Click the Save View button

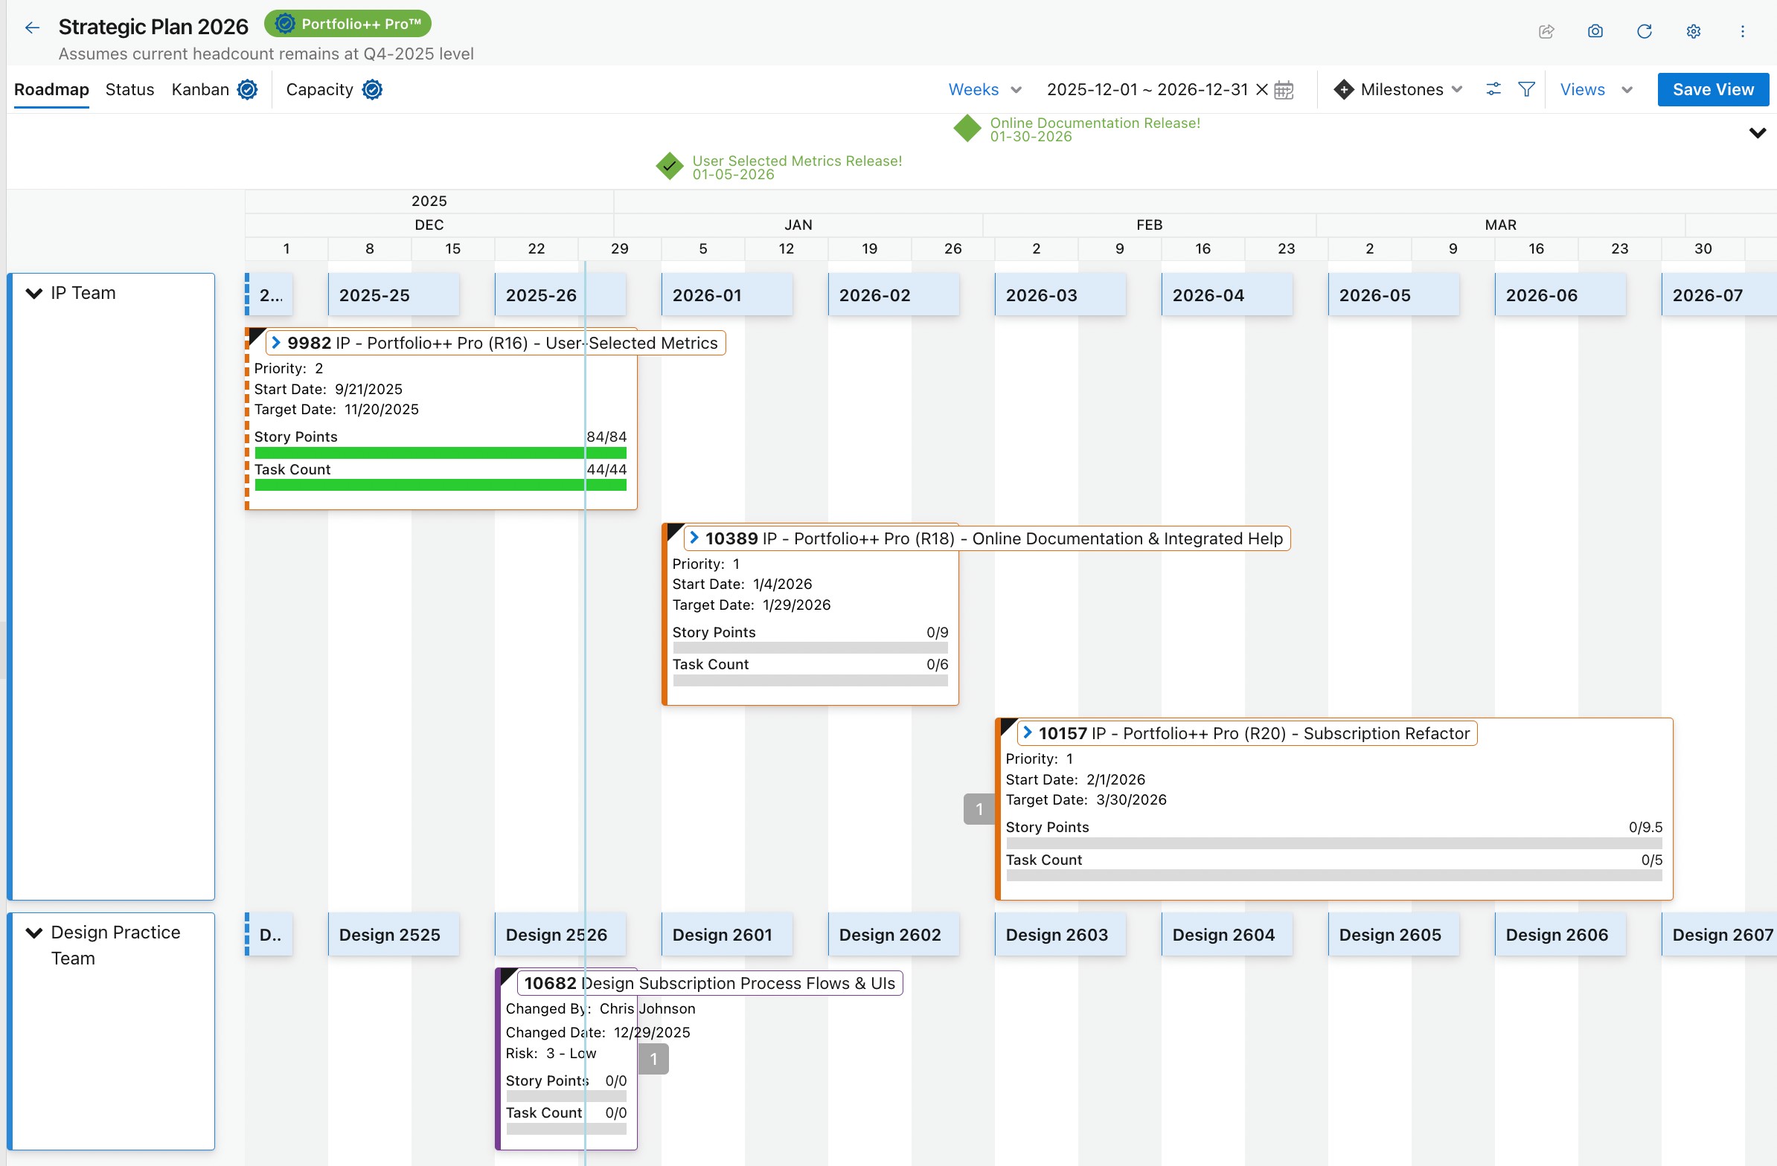click(x=1712, y=89)
